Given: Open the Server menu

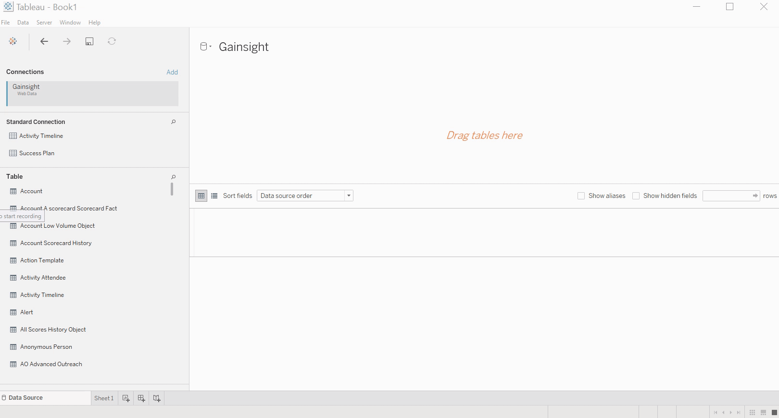Looking at the screenshot, I should [x=44, y=23].
